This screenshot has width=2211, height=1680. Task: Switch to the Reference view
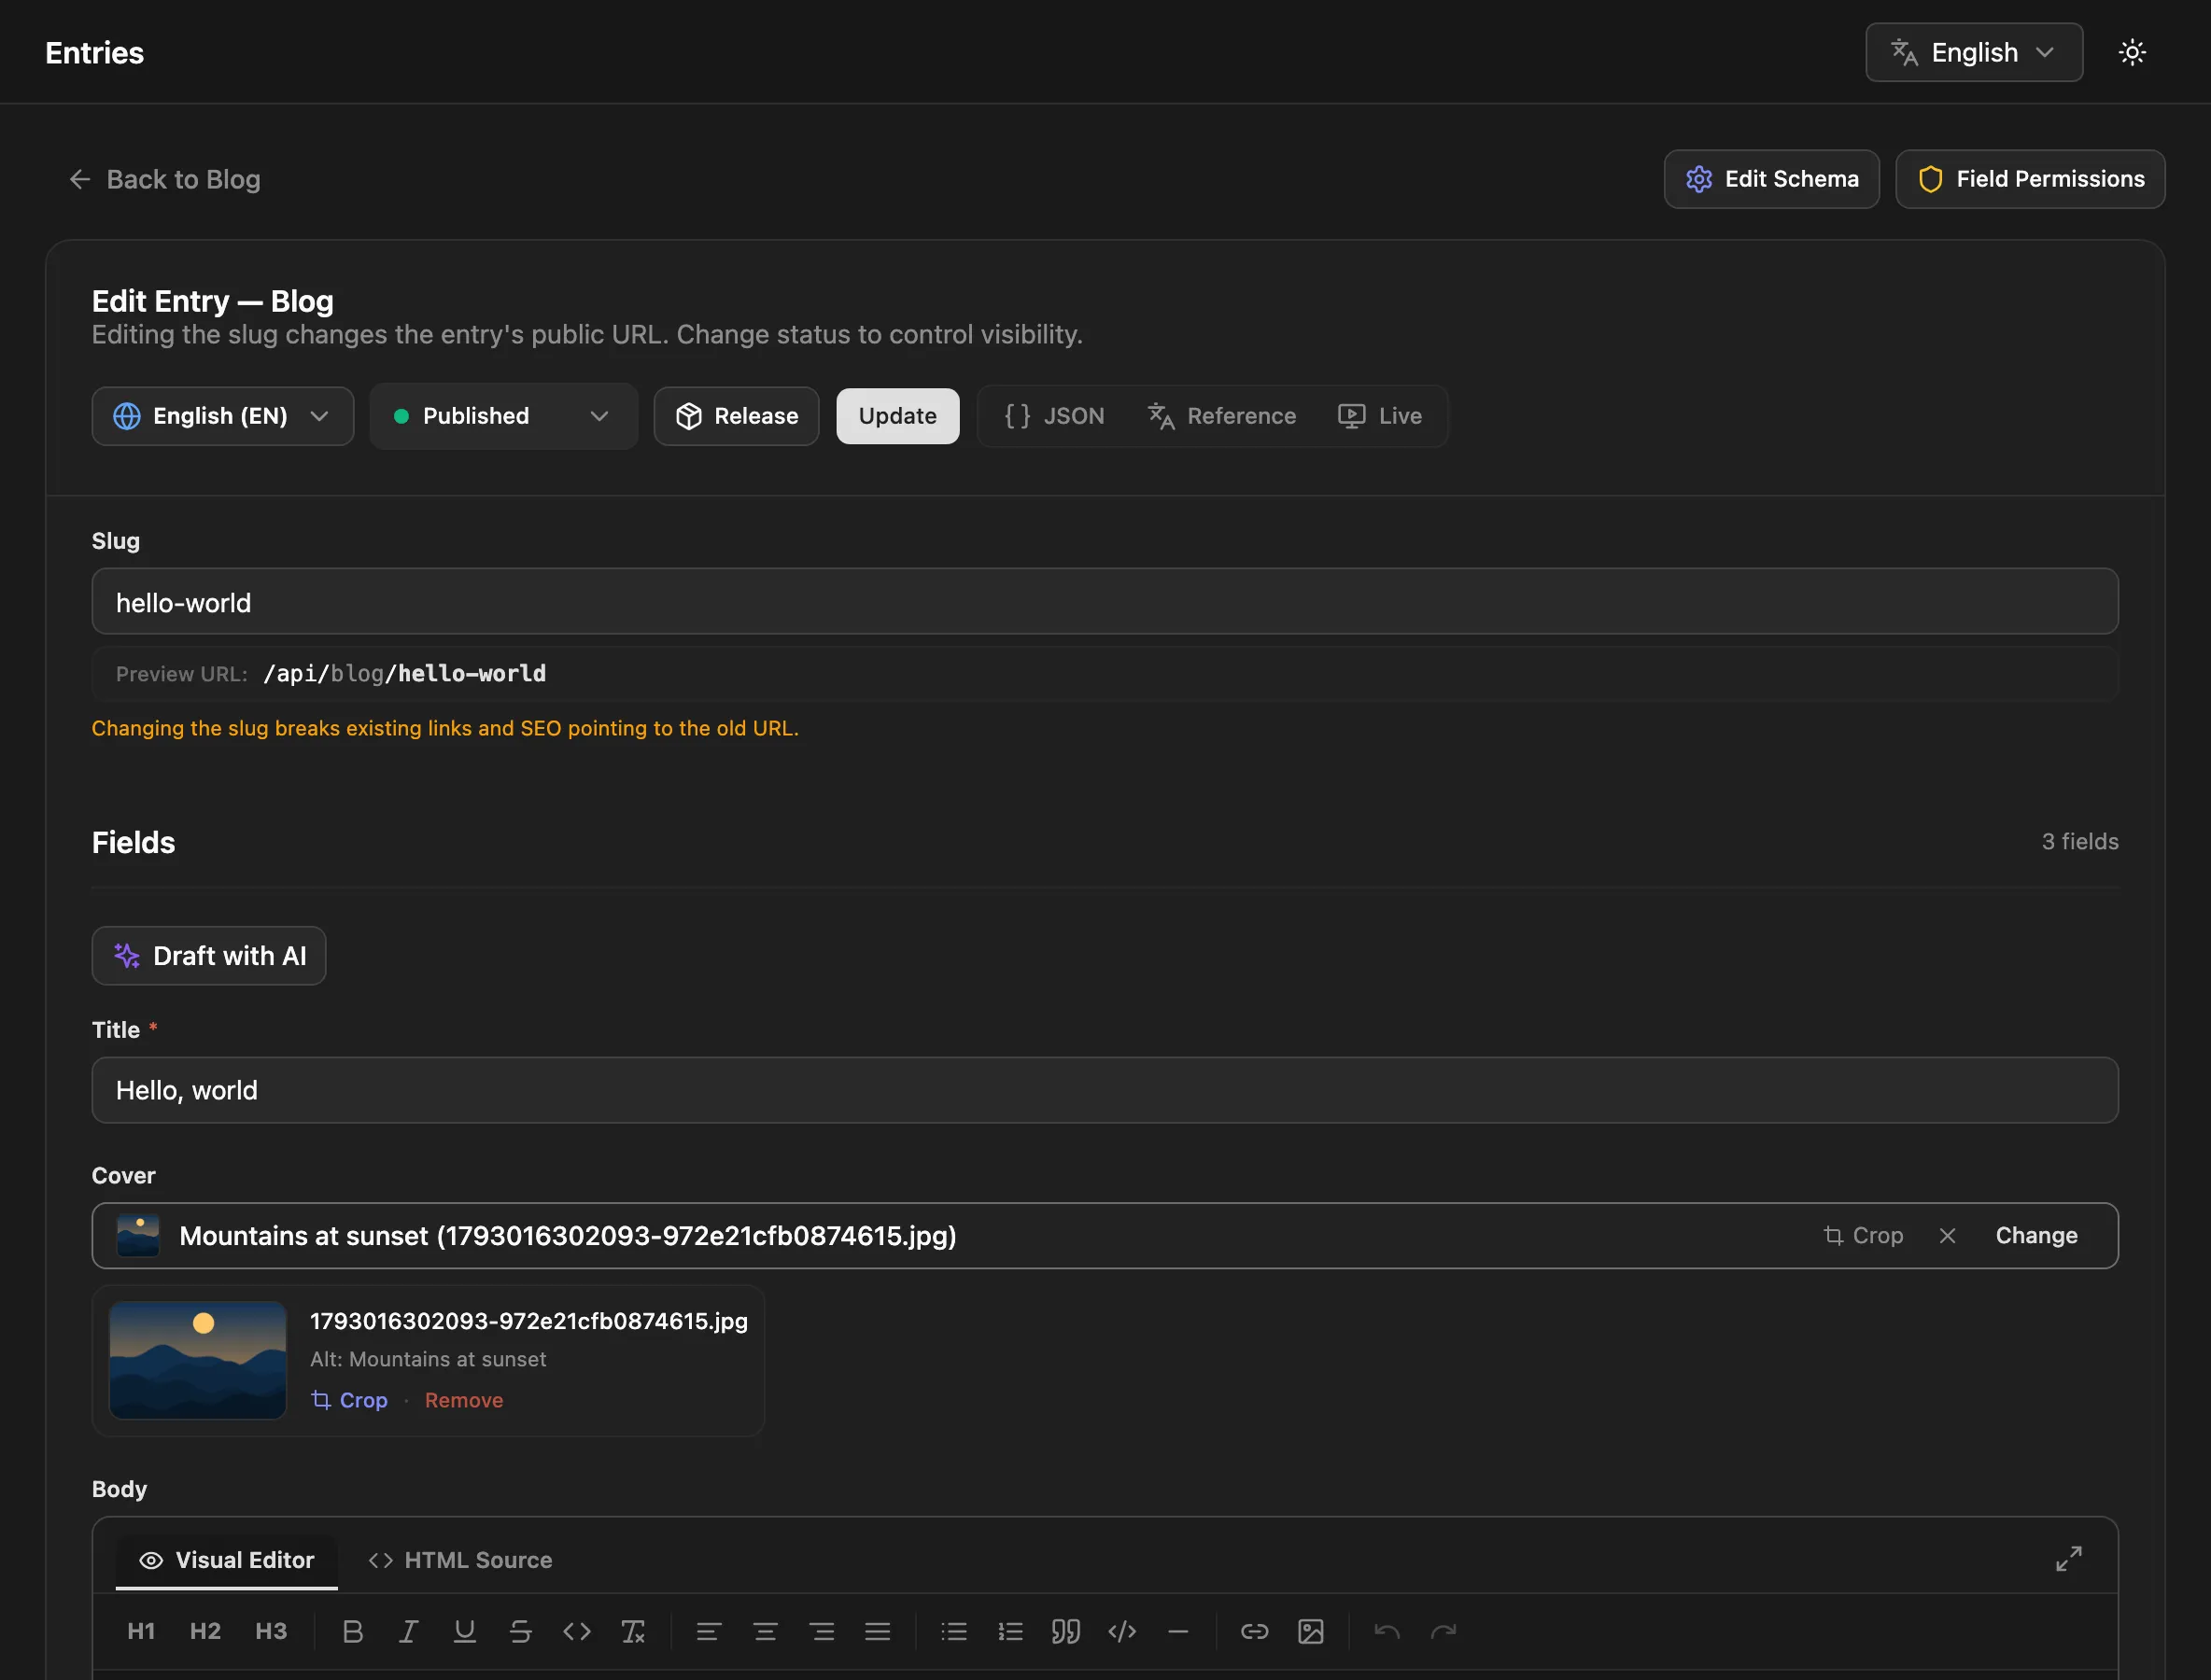(1221, 416)
